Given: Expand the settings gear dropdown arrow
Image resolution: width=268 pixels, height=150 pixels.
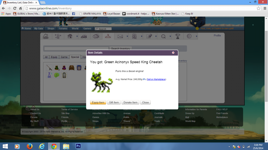Looking at the screenshot, I should click(x=197, y=36).
